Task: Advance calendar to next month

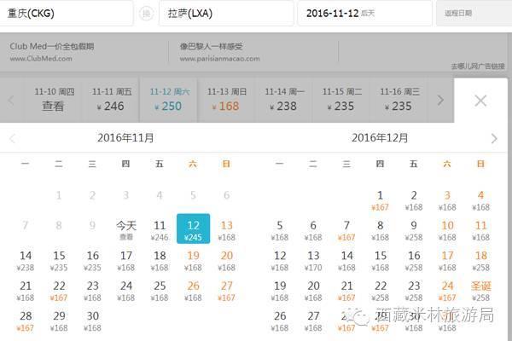Action: (494, 138)
